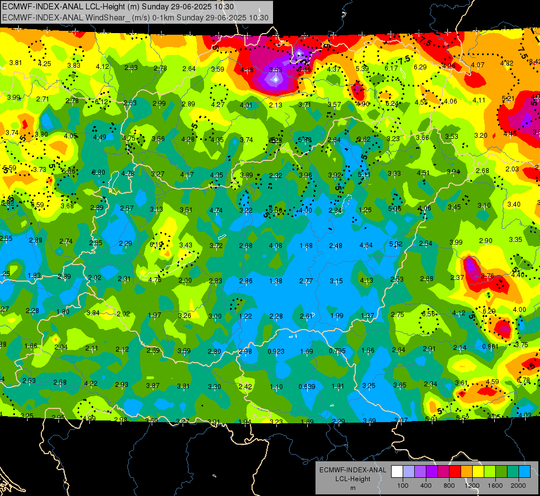This screenshot has width=540, height=496.
Task: Click the wind shear value '0.639'
Action: [307, 386]
